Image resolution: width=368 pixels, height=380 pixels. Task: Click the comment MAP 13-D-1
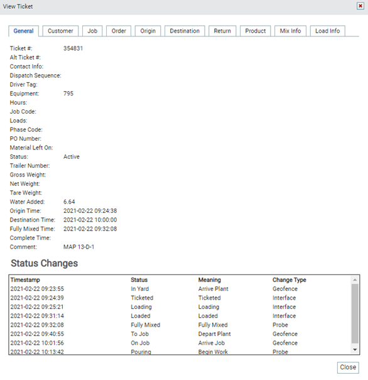tap(78, 247)
